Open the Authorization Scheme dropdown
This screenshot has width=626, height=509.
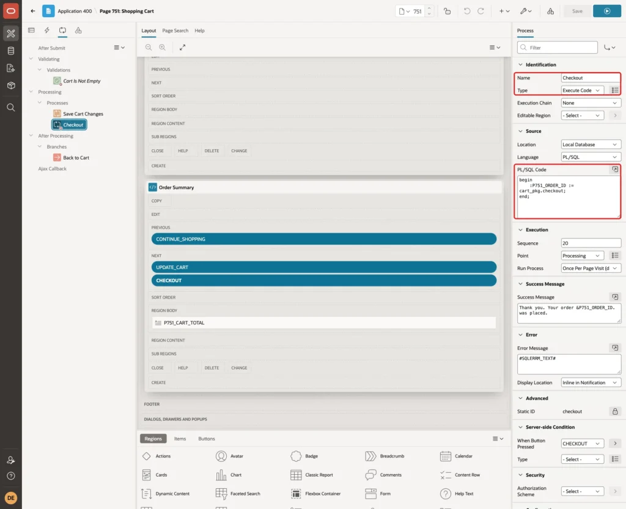click(582, 491)
